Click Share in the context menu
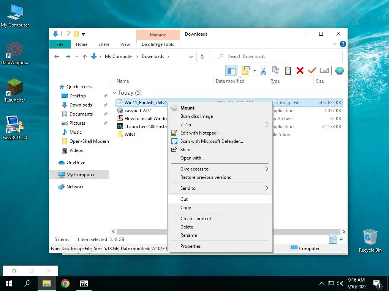Image resolution: width=389 pixels, height=291 pixels. (220, 149)
